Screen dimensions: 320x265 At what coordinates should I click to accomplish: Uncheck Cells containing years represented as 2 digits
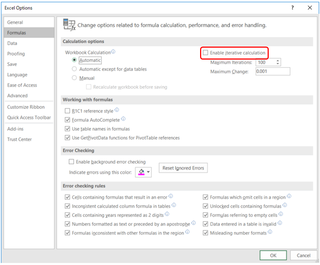click(x=67, y=215)
